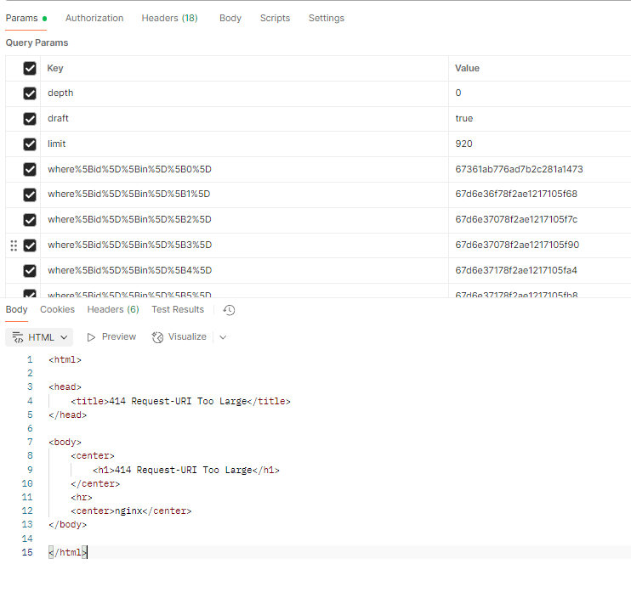The width and height of the screenshot is (631, 598).
Task: Click the closing </html> tag line
Action: pos(67,552)
